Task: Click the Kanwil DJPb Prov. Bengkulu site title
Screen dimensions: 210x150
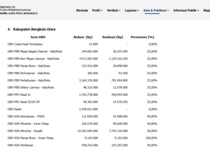Action: pyautogui.click(x=19, y=13)
